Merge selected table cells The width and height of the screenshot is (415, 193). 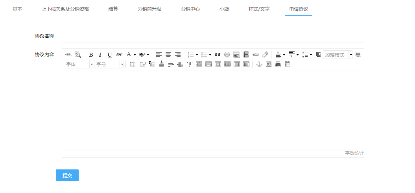199,64
